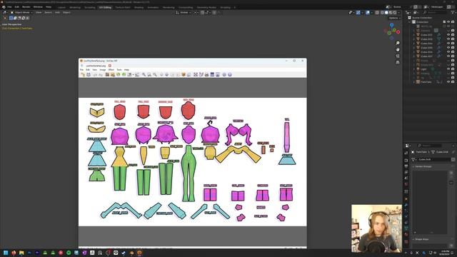Open Blender application icon menu
Viewport: 457px width, 257px height.
tap(4, 7)
